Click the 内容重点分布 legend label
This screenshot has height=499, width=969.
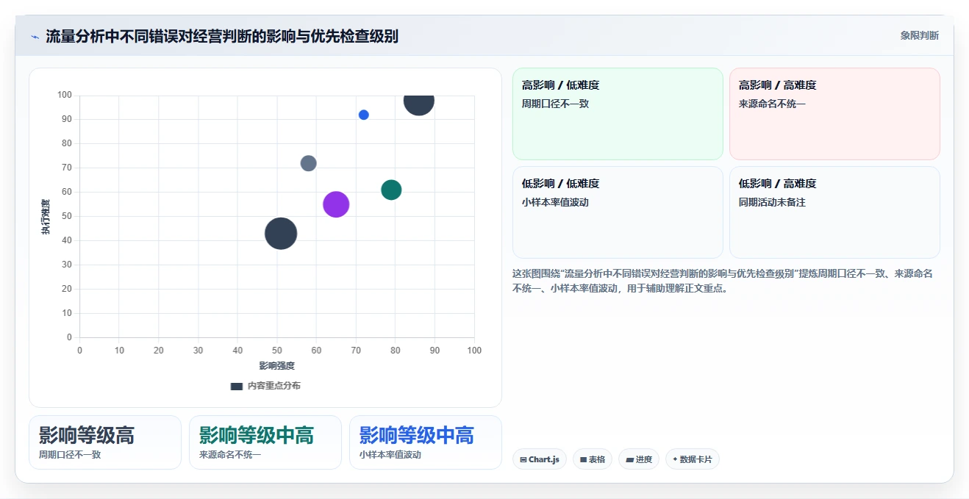point(273,386)
